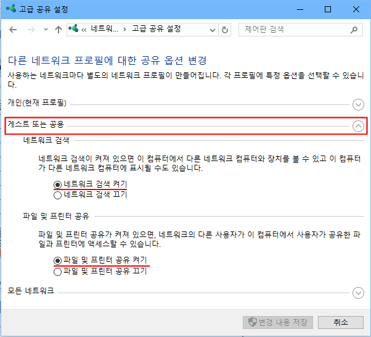Click the 파일 및 프린터 공유 heading
The height and width of the screenshot is (337, 371).
pyautogui.click(x=56, y=216)
